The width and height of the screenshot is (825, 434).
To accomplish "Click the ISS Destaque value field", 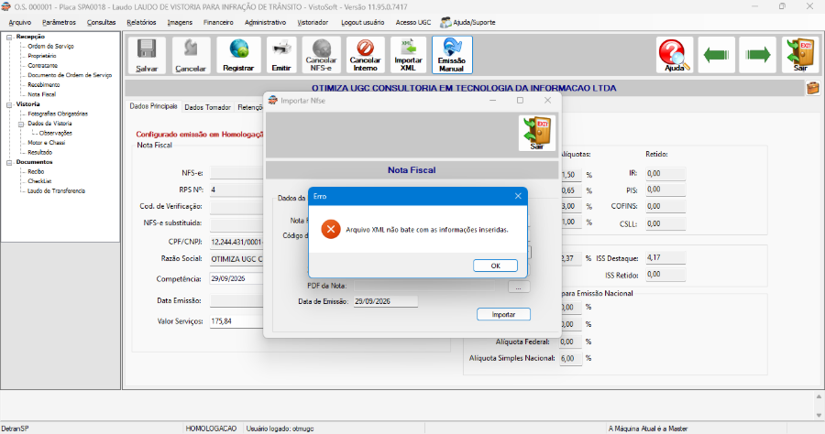I will point(665,257).
